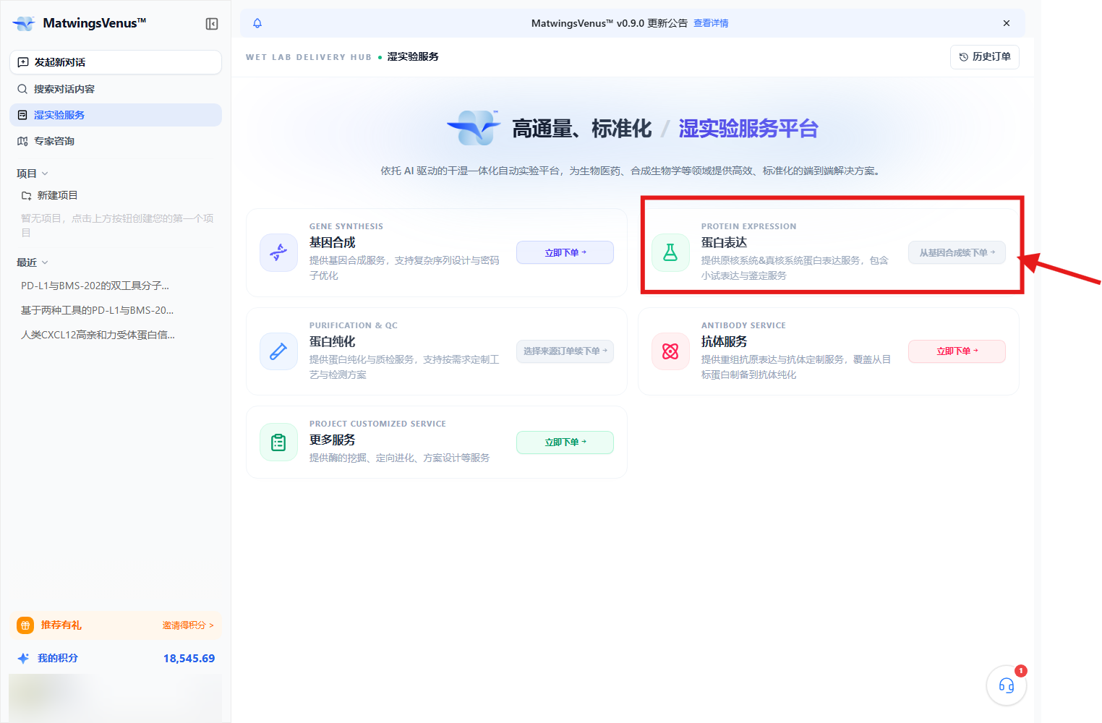The width and height of the screenshot is (1102, 723).
Task: Order 基因合成 with 立即下单
Action: pyautogui.click(x=565, y=252)
